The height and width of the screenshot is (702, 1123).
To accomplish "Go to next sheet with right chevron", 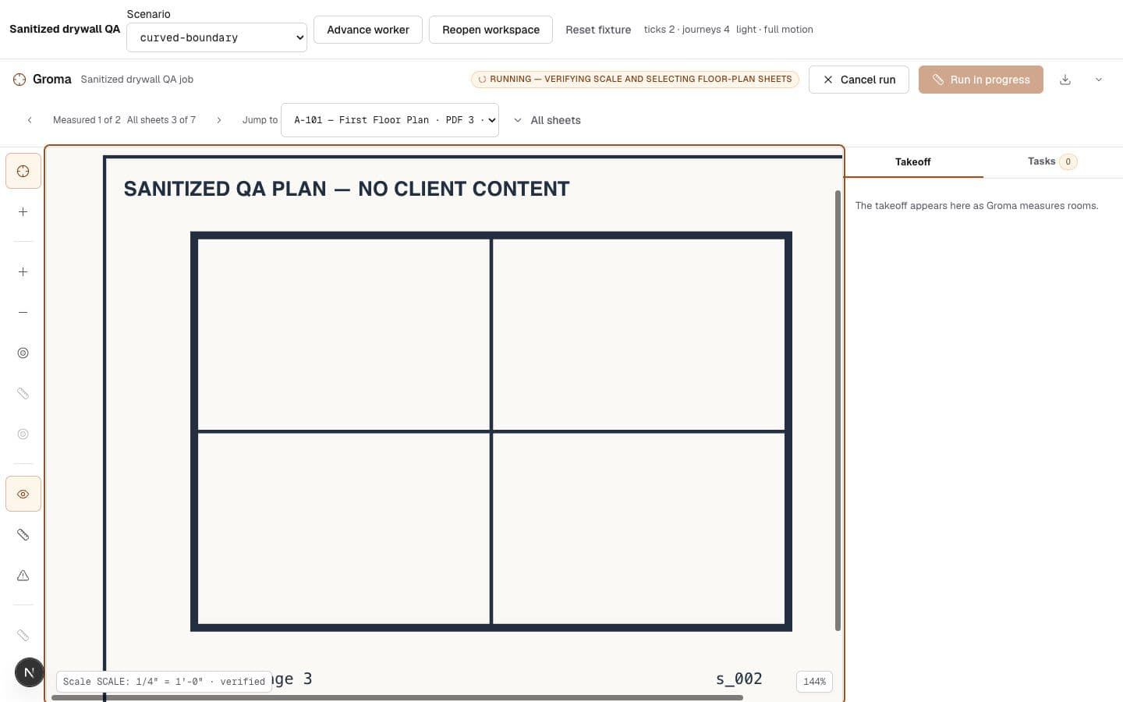I will coord(219,120).
